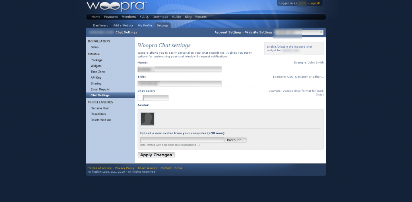The image size is (412, 202).
Task: Click the MANAGE section header
Action: [94, 54]
